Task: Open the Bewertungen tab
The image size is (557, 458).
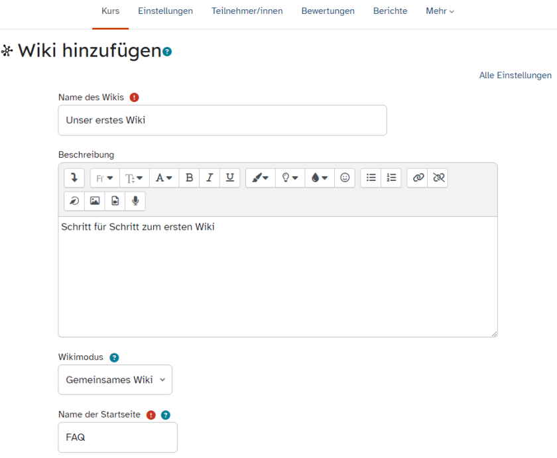Action: point(328,11)
